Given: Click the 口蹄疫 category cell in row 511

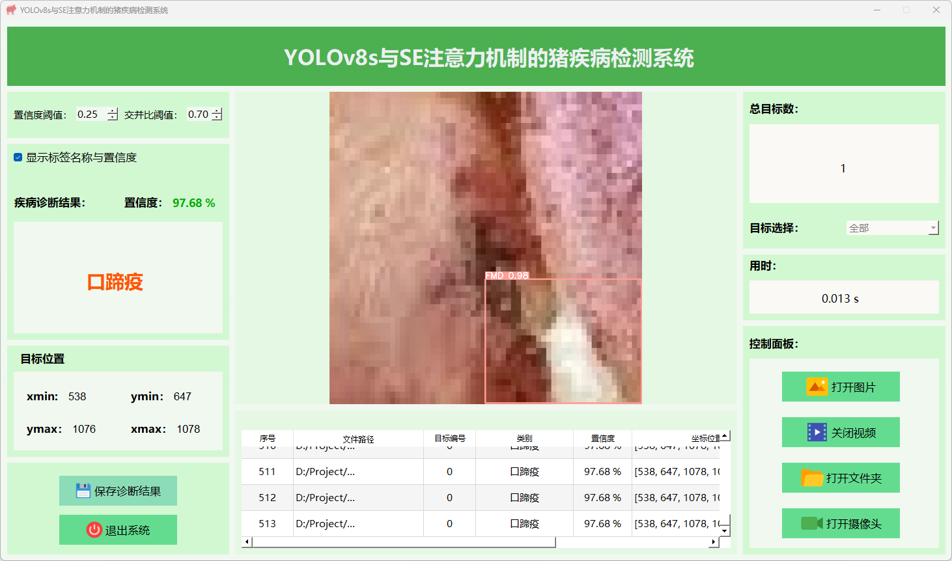Looking at the screenshot, I should 525,472.
